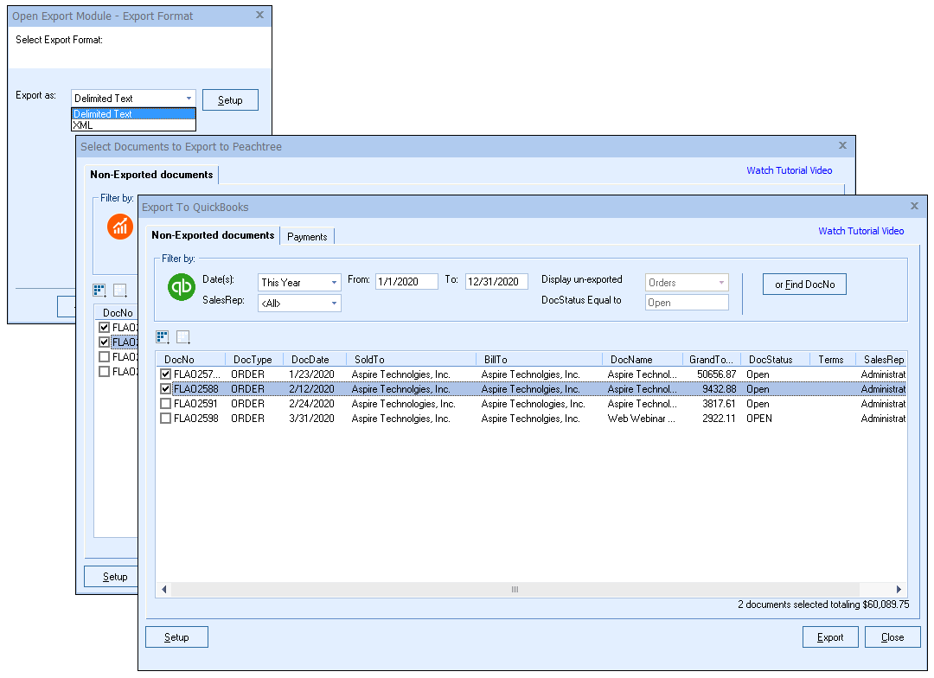Image resolution: width=934 pixels, height=678 pixels.
Task: Click Select All icon in QuickBooks window
Action: click(163, 337)
